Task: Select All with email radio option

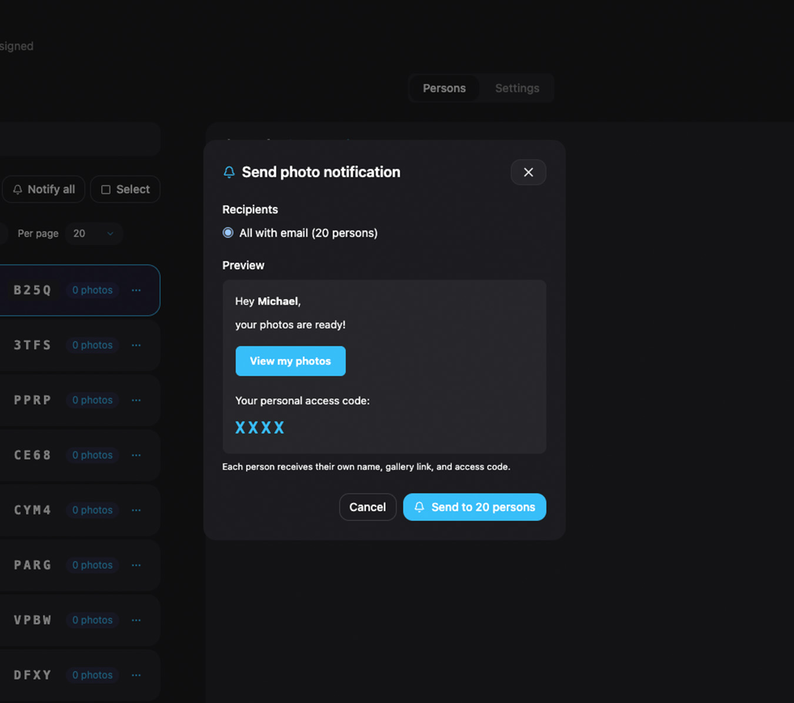Action: pos(228,233)
